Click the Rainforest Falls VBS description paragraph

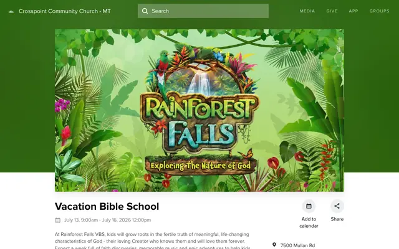point(153,240)
